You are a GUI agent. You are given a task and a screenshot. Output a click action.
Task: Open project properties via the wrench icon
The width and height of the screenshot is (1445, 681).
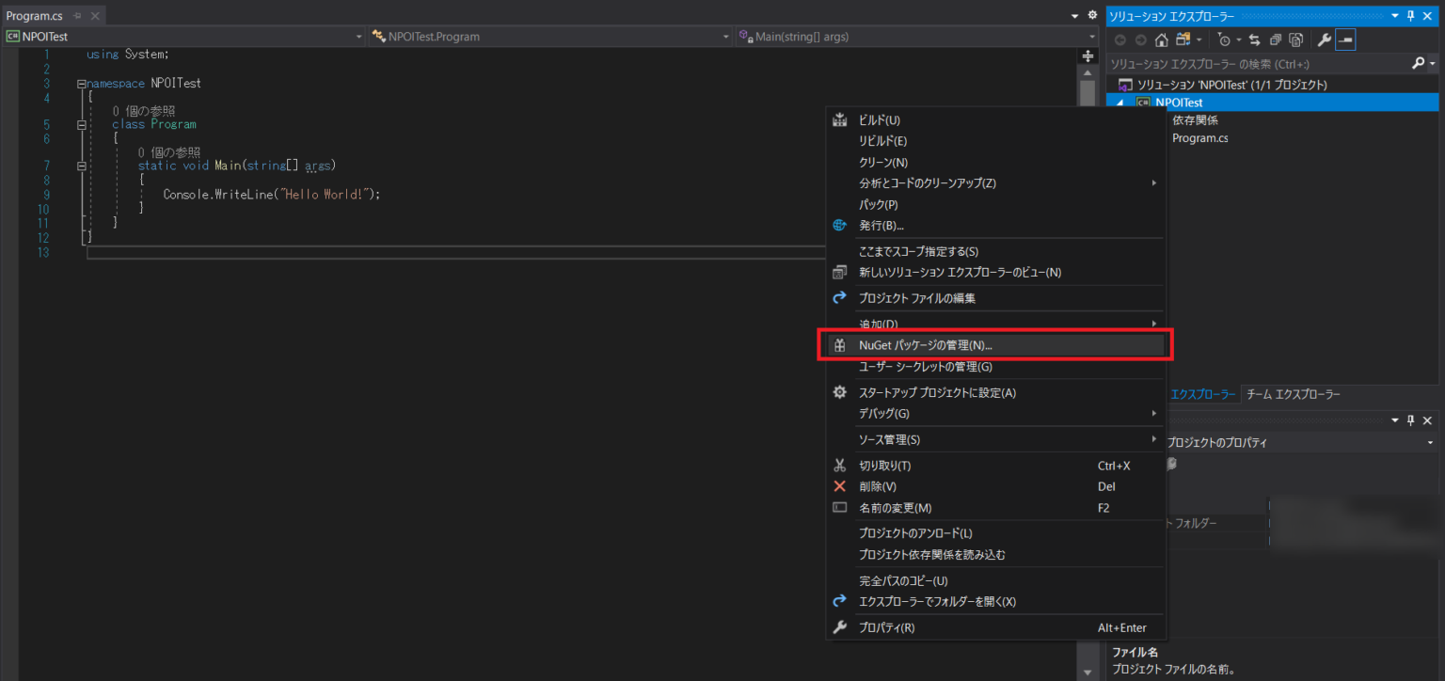pos(1324,40)
